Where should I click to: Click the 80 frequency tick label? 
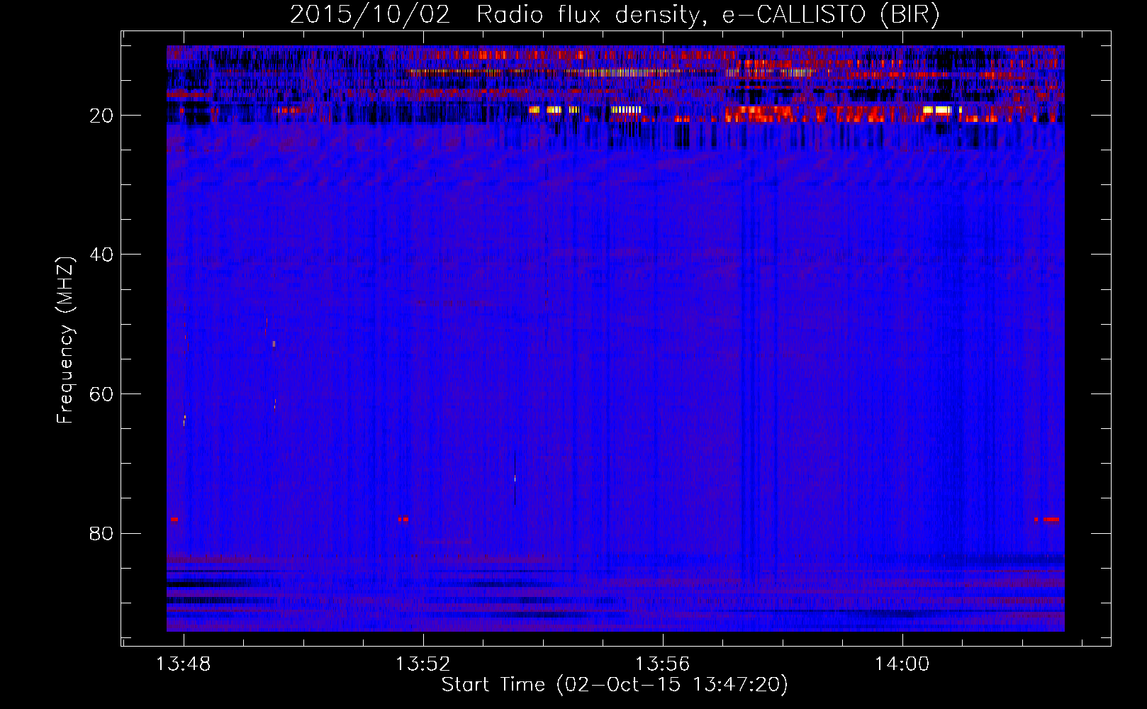pyautogui.click(x=102, y=533)
